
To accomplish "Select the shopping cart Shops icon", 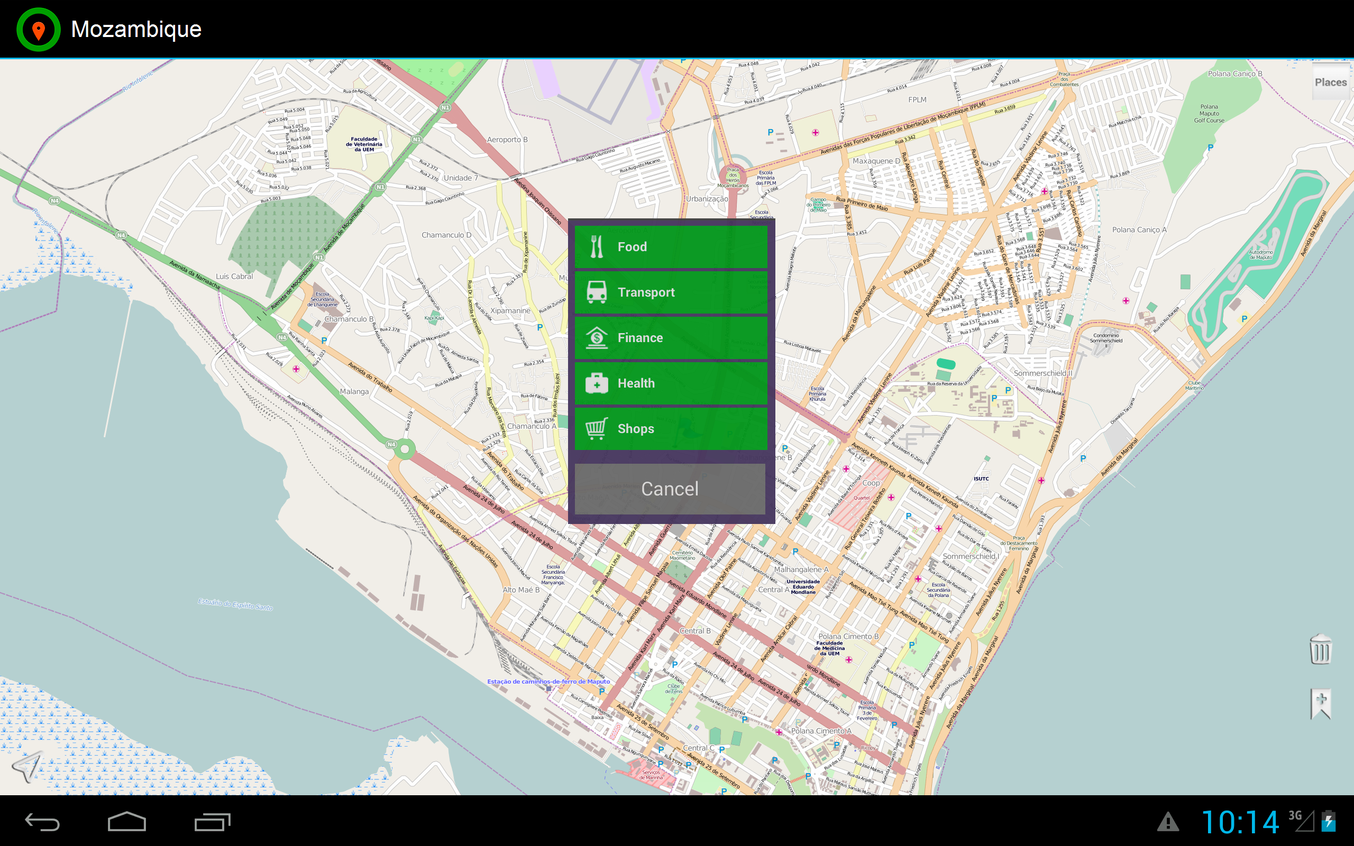I will pos(596,429).
